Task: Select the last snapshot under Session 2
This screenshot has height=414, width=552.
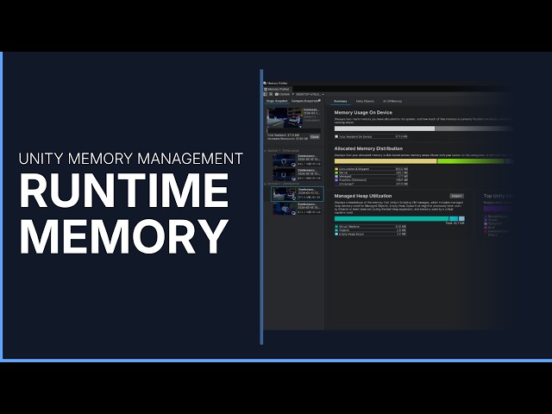Action: pyautogui.click(x=297, y=209)
